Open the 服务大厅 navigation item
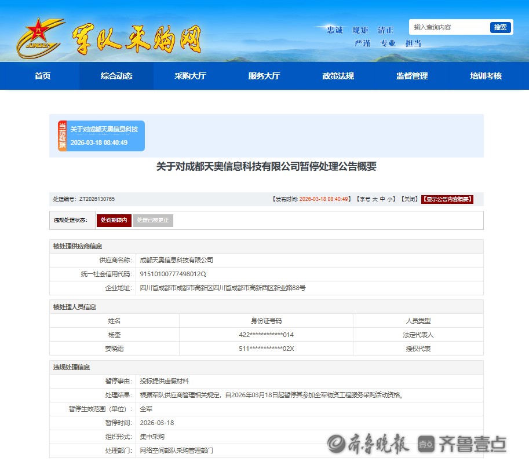The width and height of the screenshot is (529, 476). (x=264, y=76)
